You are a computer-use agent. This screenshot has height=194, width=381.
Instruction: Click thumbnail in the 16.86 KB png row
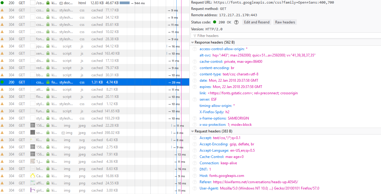(33, 176)
